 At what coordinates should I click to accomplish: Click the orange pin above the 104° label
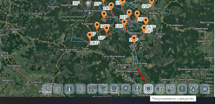coord(152,2)
